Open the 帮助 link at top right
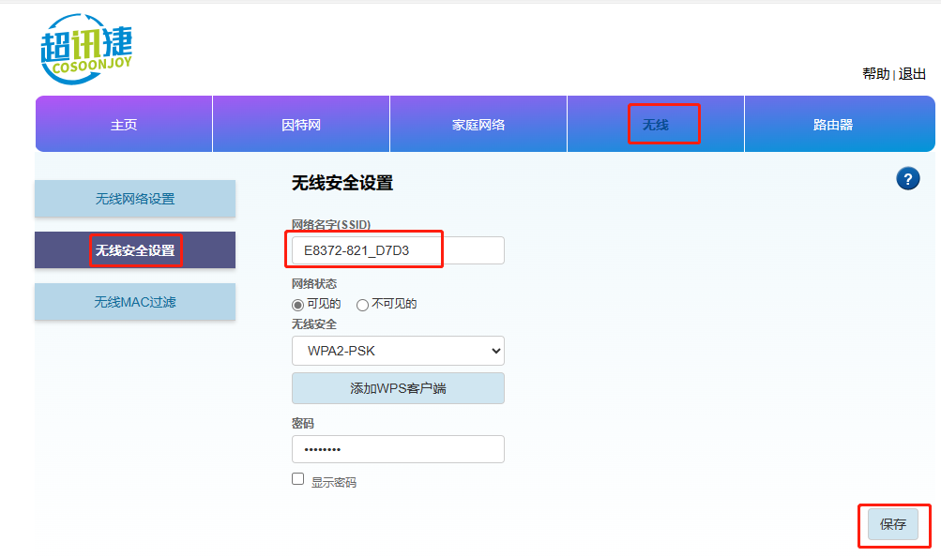Viewport: 941px width, 557px height. (x=875, y=74)
